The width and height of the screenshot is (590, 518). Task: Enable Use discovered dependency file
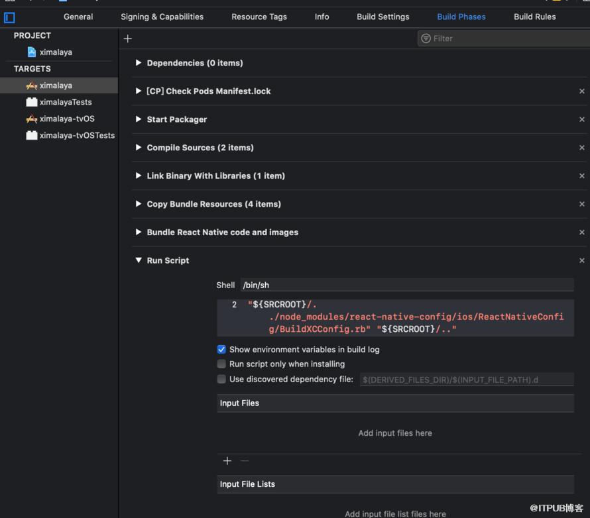coord(221,379)
